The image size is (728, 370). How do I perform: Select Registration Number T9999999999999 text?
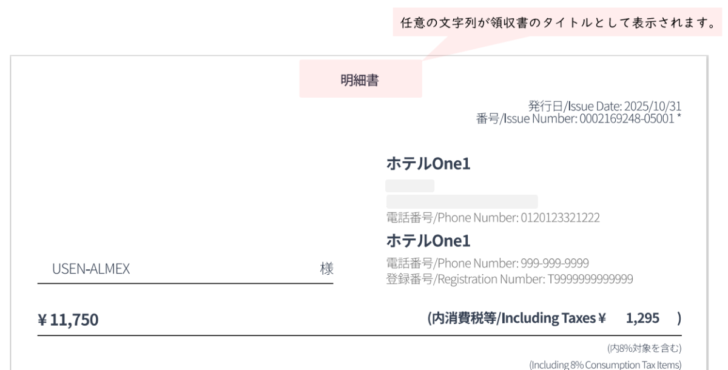coord(510,278)
